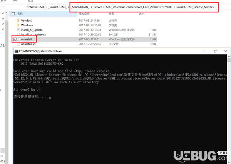Viewport: 231px width, 164px height.
Task: Select the Windows folder name
Action: click(x=27, y=25)
